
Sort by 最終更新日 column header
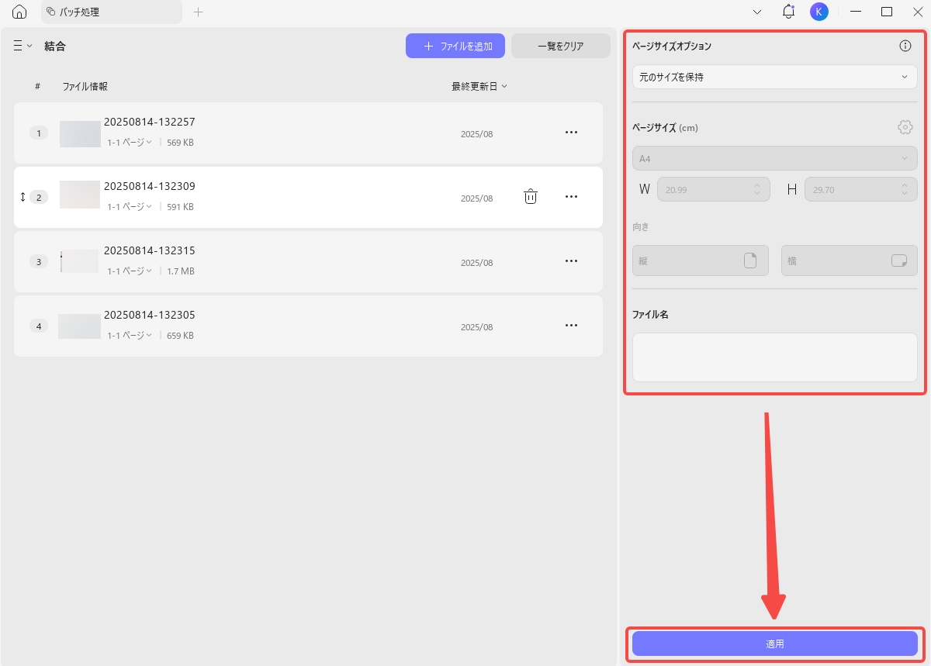[x=479, y=86]
